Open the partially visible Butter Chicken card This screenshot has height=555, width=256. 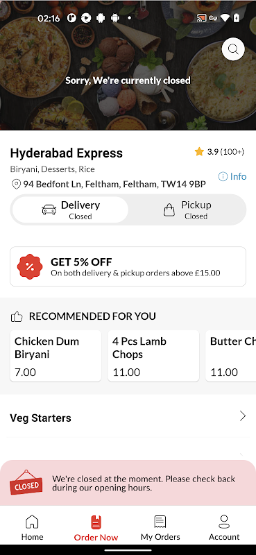pos(230,356)
